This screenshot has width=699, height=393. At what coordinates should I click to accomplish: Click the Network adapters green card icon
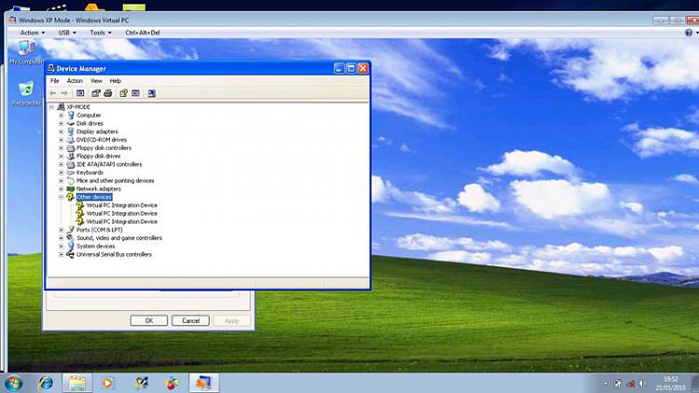pyautogui.click(x=71, y=189)
